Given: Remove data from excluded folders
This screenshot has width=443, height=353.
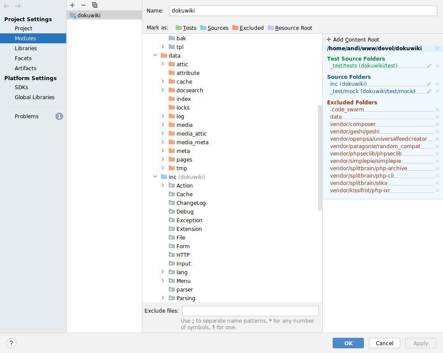Looking at the screenshot, I should [437, 117].
